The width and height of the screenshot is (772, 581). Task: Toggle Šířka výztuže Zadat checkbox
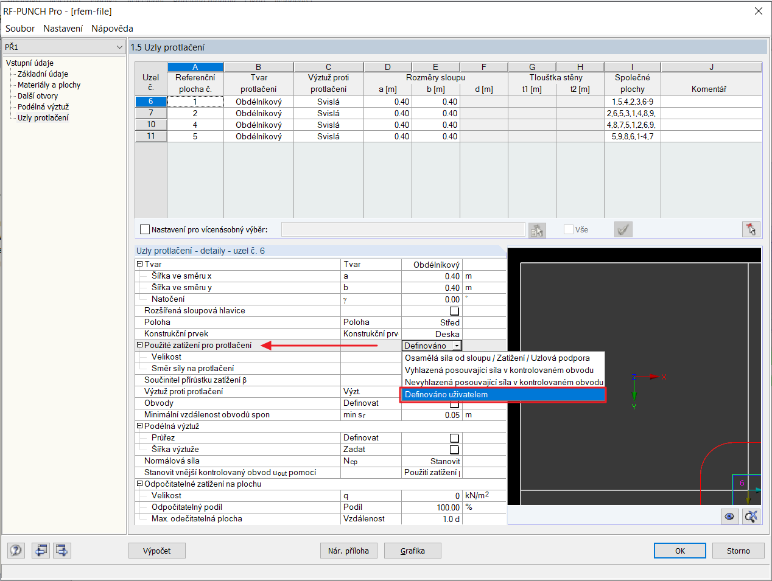pos(454,450)
